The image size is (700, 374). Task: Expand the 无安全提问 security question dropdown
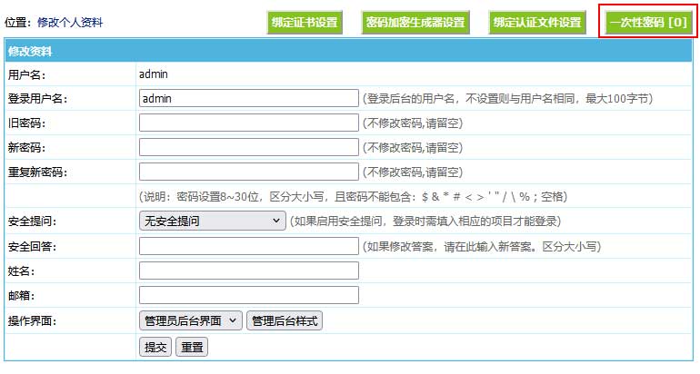coord(212,221)
